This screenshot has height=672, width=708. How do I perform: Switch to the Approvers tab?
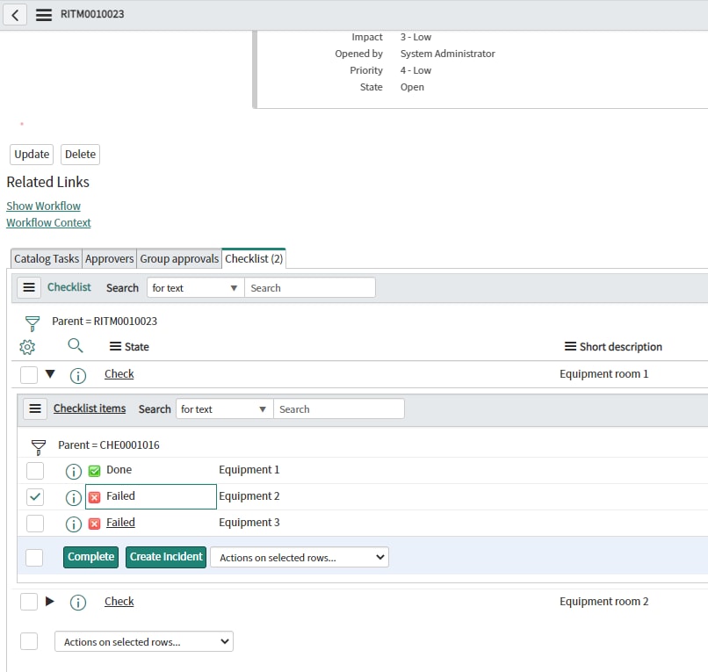109,259
